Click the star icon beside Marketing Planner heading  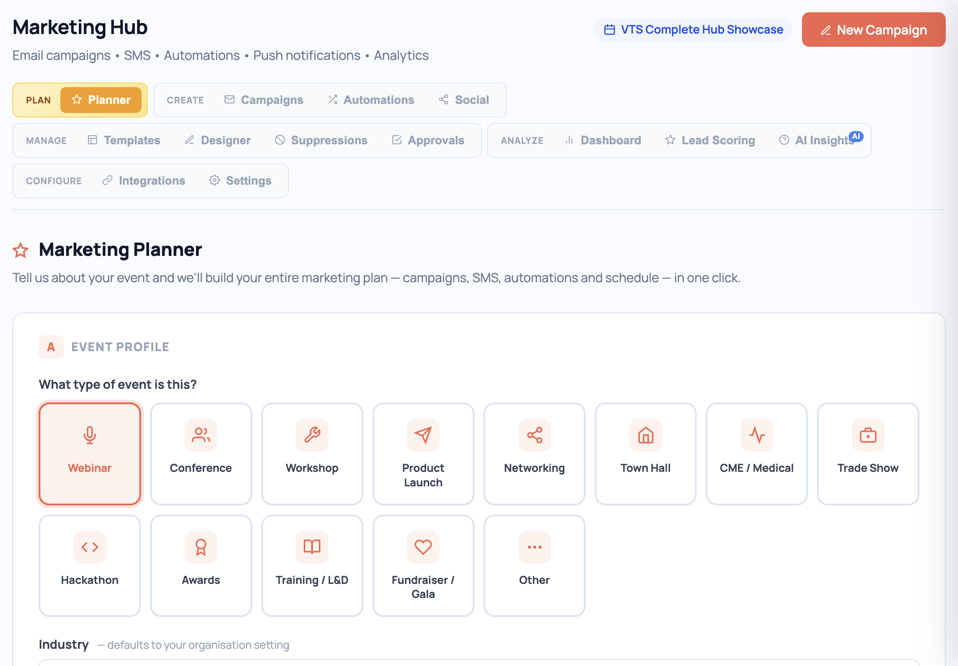[20, 250]
